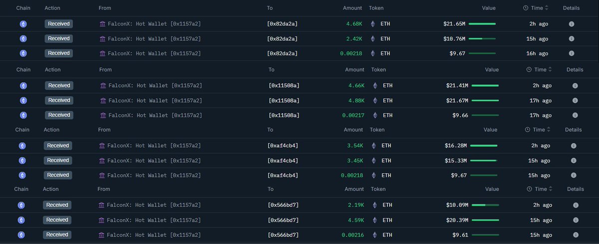Image resolution: width=599 pixels, height=244 pixels.
Task: Click Received badge in the 3.45K ETH row
Action: 58,160
